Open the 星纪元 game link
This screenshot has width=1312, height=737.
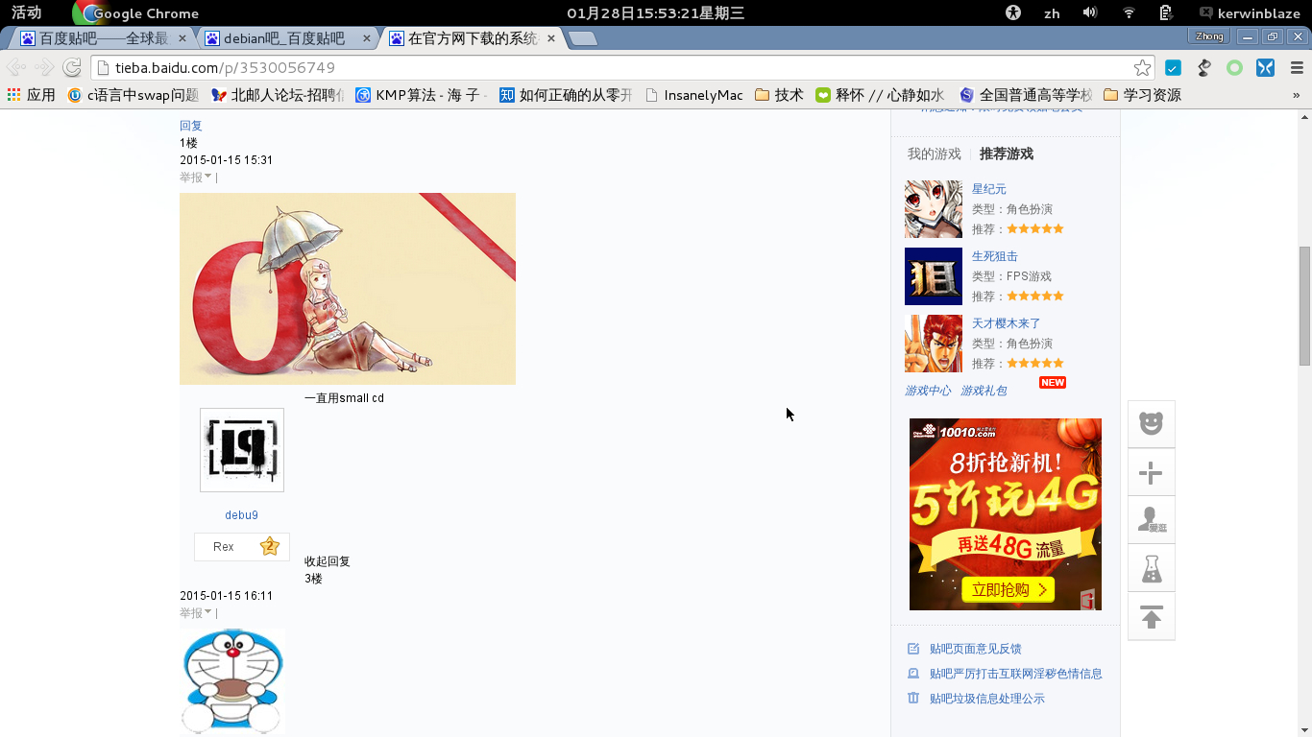989,189
